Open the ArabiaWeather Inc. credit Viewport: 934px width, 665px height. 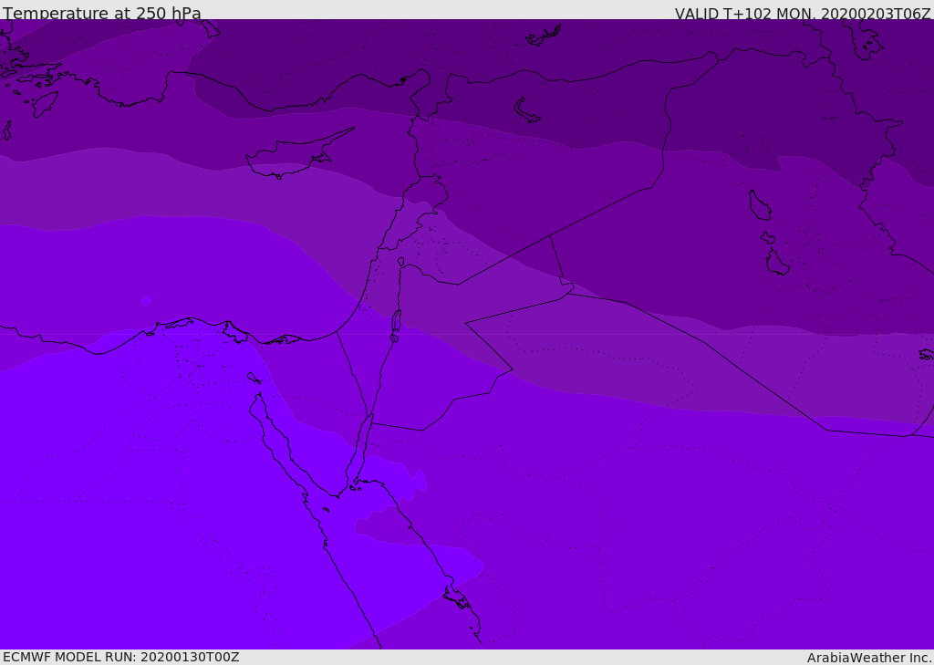(868, 658)
